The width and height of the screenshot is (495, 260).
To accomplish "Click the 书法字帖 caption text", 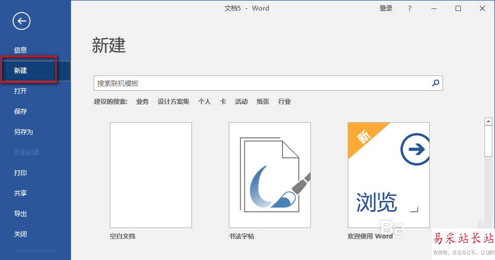I will click(241, 236).
